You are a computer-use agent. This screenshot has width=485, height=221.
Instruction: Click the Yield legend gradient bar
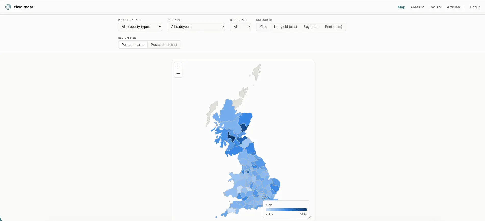286,210
